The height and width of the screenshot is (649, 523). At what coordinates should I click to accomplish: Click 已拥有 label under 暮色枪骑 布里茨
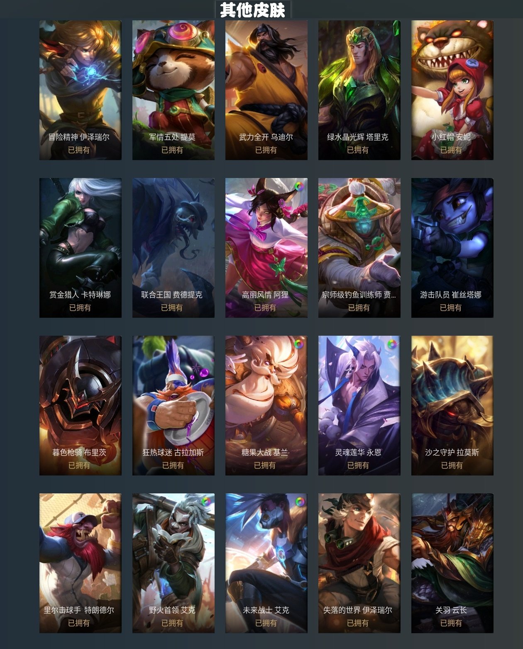pos(79,465)
